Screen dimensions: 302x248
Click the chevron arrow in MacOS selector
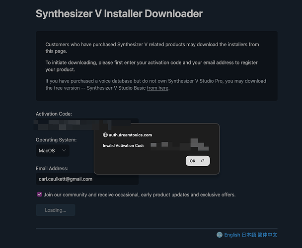tap(64, 150)
